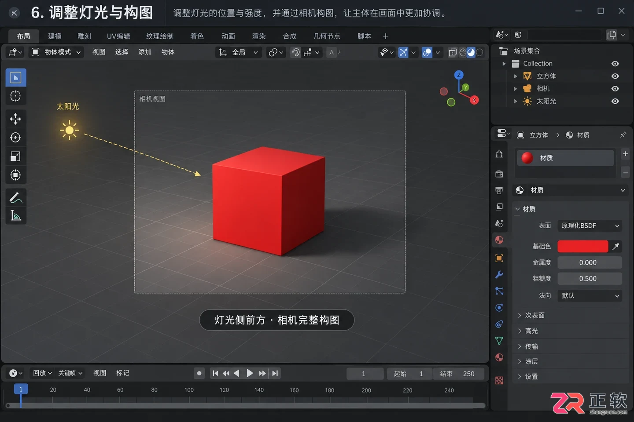The height and width of the screenshot is (422, 634).
Task: Switch to the 建模 workspace tab
Action: tap(55, 36)
